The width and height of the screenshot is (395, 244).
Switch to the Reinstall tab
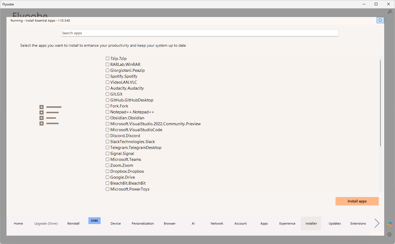click(x=73, y=223)
